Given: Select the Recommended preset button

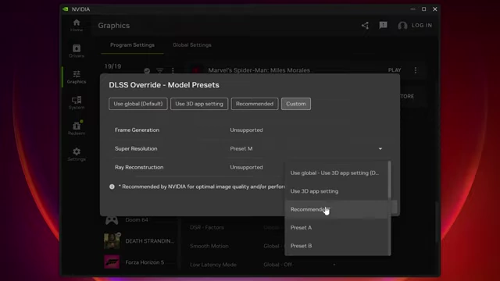Looking at the screenshot, I should click(x=255, y=104).
